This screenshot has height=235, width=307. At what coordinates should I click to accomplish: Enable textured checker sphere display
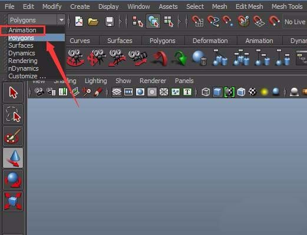[x=253, y=92]
